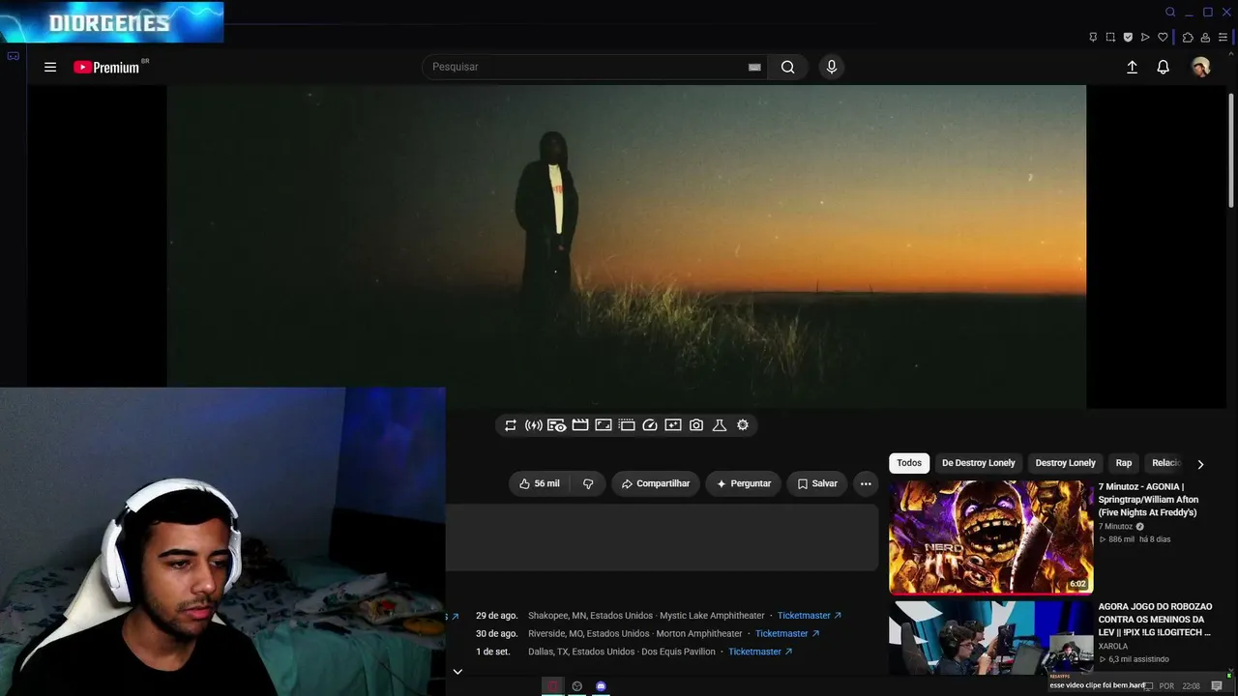Click the video filters sparkle icon
Viewport: 1238px width, 696px height.
(673, 425)
